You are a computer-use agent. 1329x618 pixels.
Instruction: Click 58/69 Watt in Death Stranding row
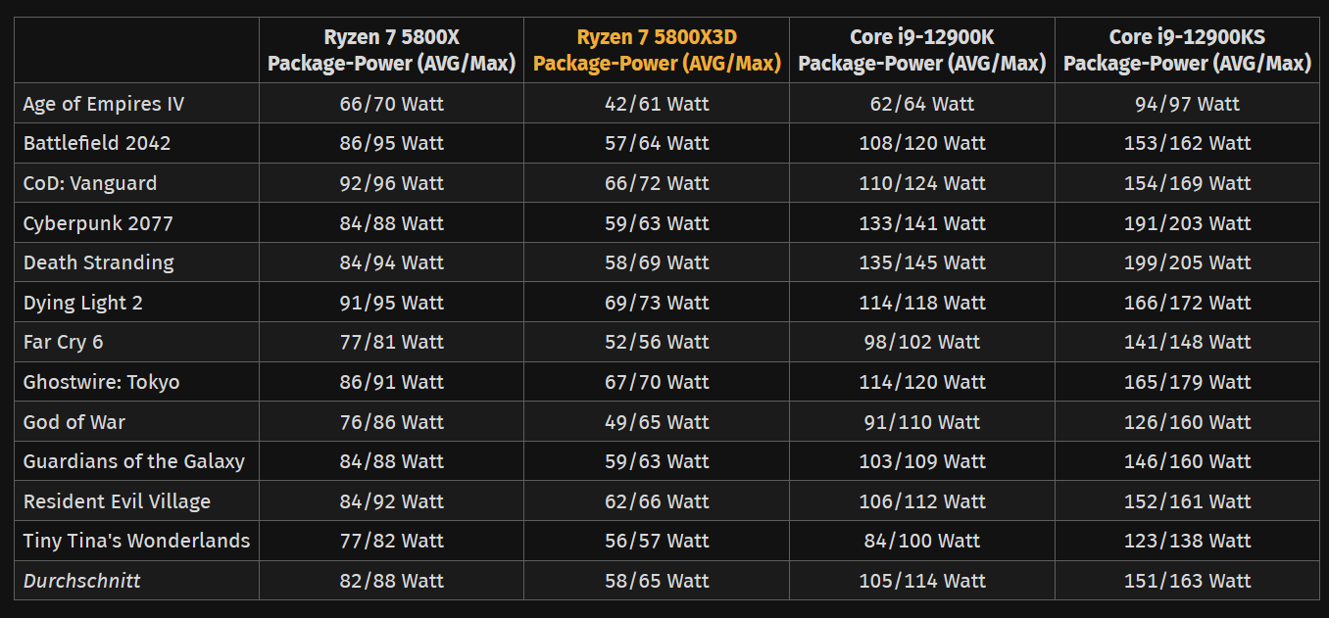[657, 262]
